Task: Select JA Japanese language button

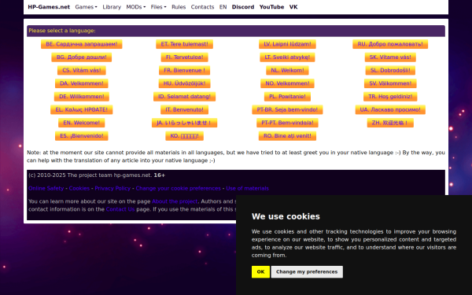Action: point(185,123)
